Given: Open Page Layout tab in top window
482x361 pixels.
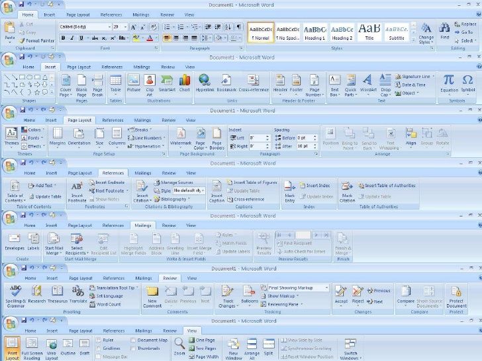Looking at the screenshot, I should click(x=78, y=15).
